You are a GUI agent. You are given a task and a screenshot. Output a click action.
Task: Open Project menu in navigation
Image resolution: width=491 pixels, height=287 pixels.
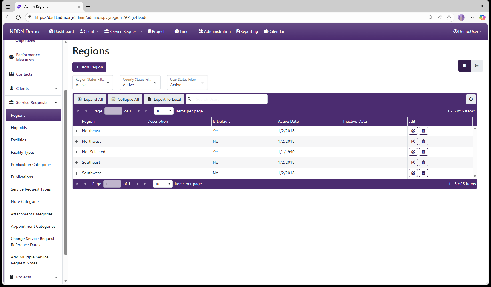click(x=158, y=31)
